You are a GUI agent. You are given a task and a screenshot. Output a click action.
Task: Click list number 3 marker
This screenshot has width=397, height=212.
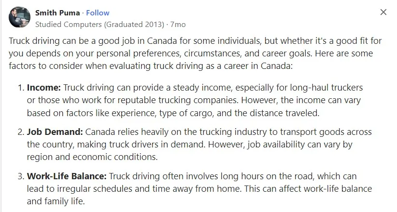(x=21, y=176)
